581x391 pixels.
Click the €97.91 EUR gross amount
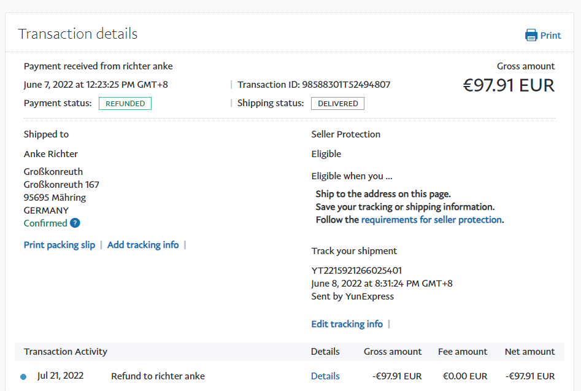coord(508,85)
